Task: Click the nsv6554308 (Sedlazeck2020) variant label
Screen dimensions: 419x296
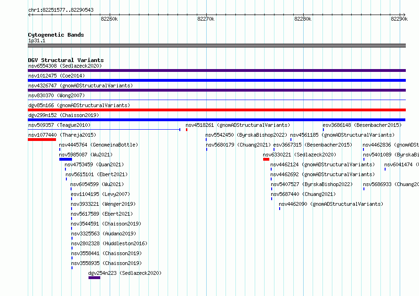Action: pyautogui.click(x=65, y=66)
